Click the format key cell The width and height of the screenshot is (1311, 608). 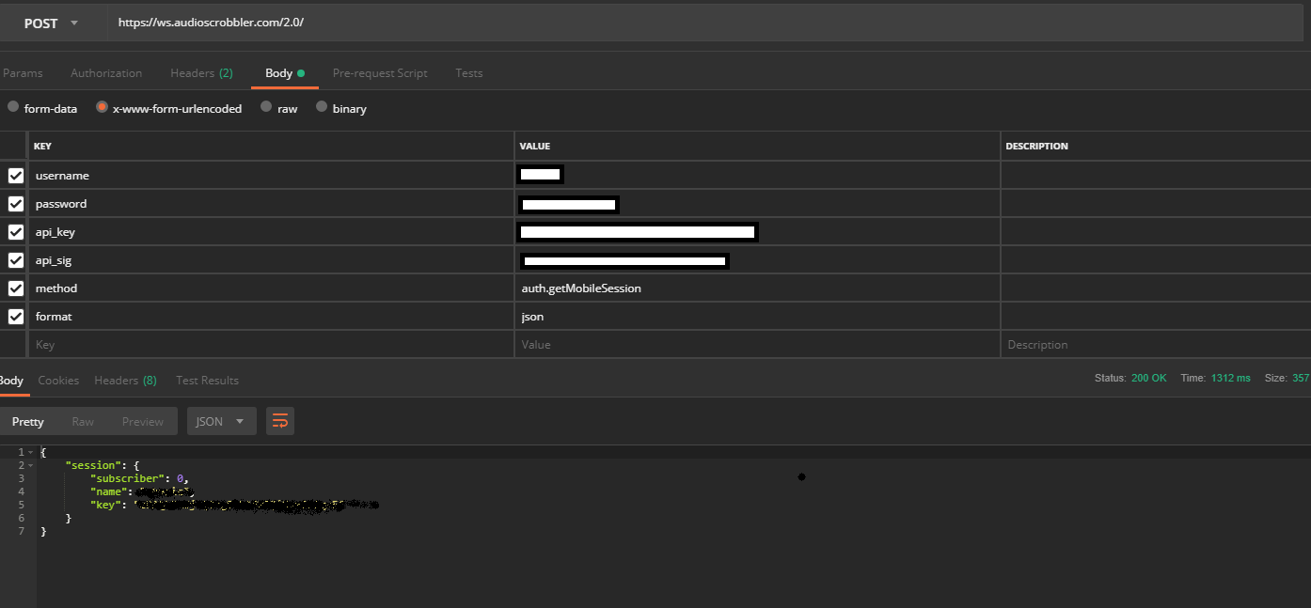click(x=271, y=317)
